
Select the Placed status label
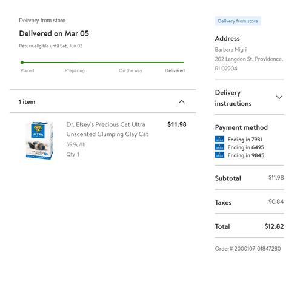[x=27, y=70]
